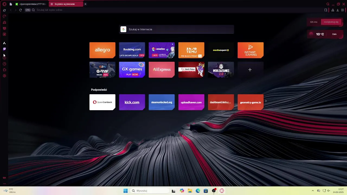The image size is (347, 195).
Task: Open the dashboard.kick.c... suggestion tile
Action: (x=221, y=102)
